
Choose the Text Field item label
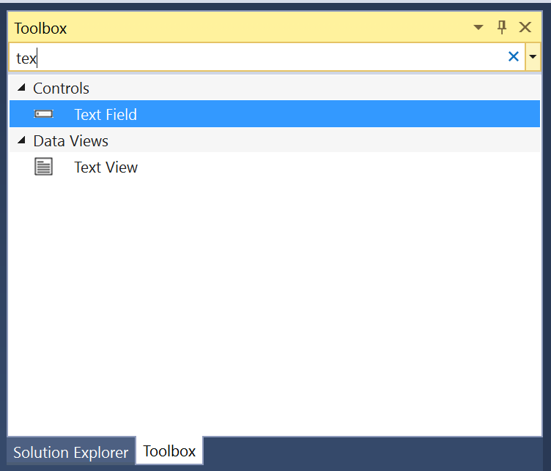[x=106, y=115]
